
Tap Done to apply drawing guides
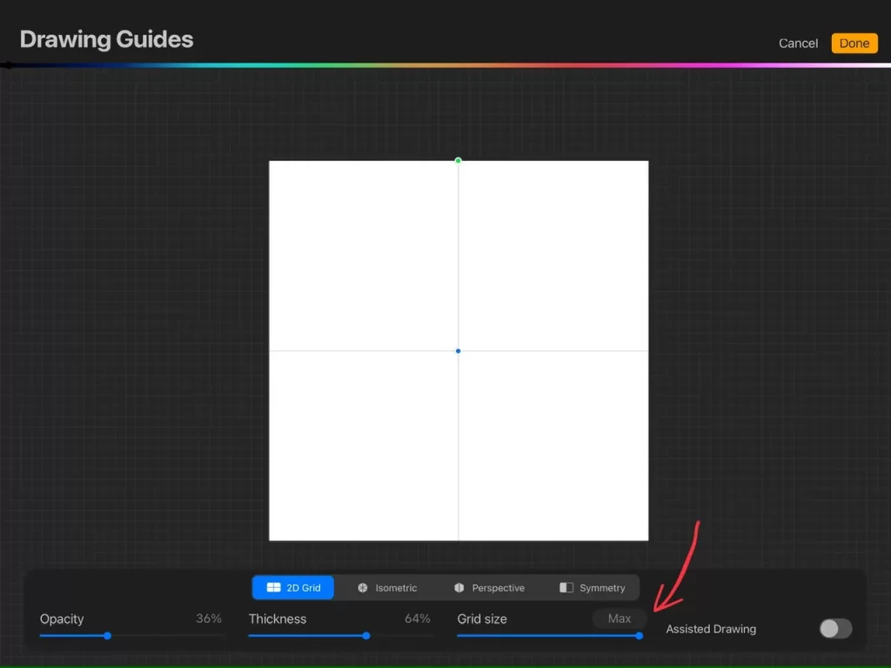click(x=854, y=43)
